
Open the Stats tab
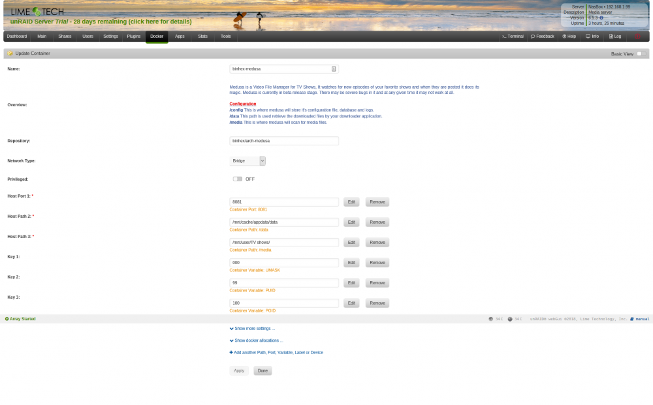203,37
